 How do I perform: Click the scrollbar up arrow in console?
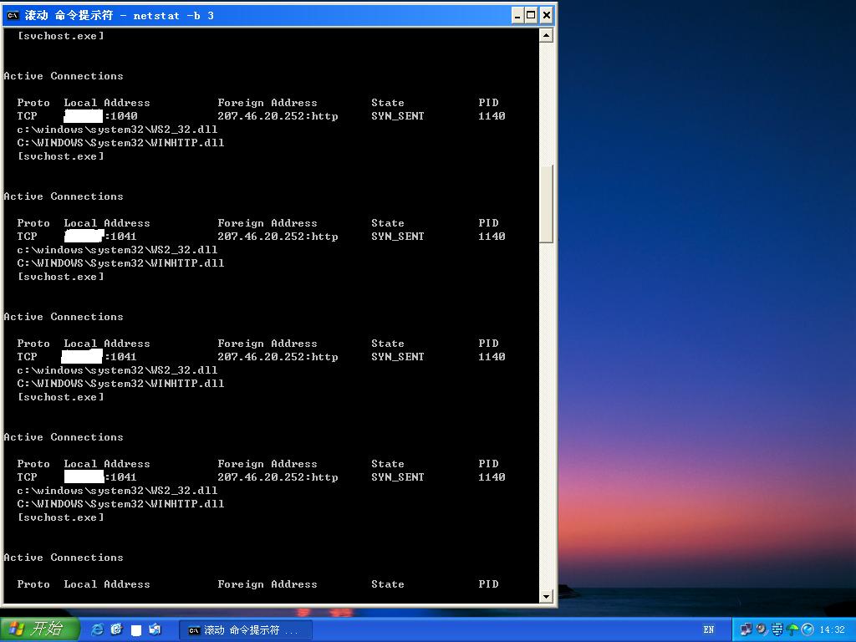tap(546, 35)
